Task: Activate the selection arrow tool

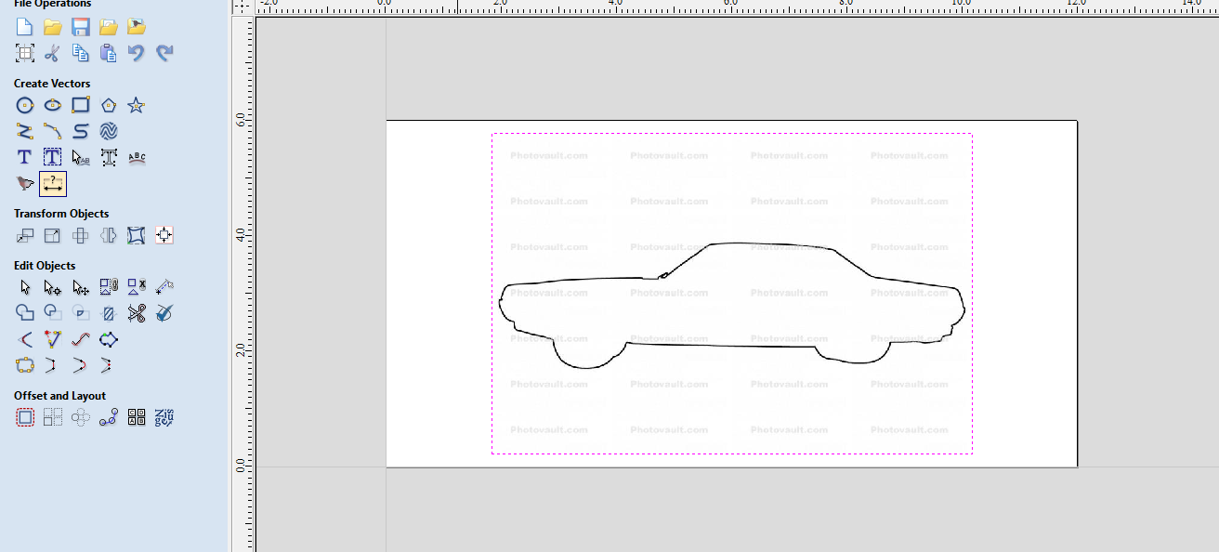Action: click(x=25, y=287)
